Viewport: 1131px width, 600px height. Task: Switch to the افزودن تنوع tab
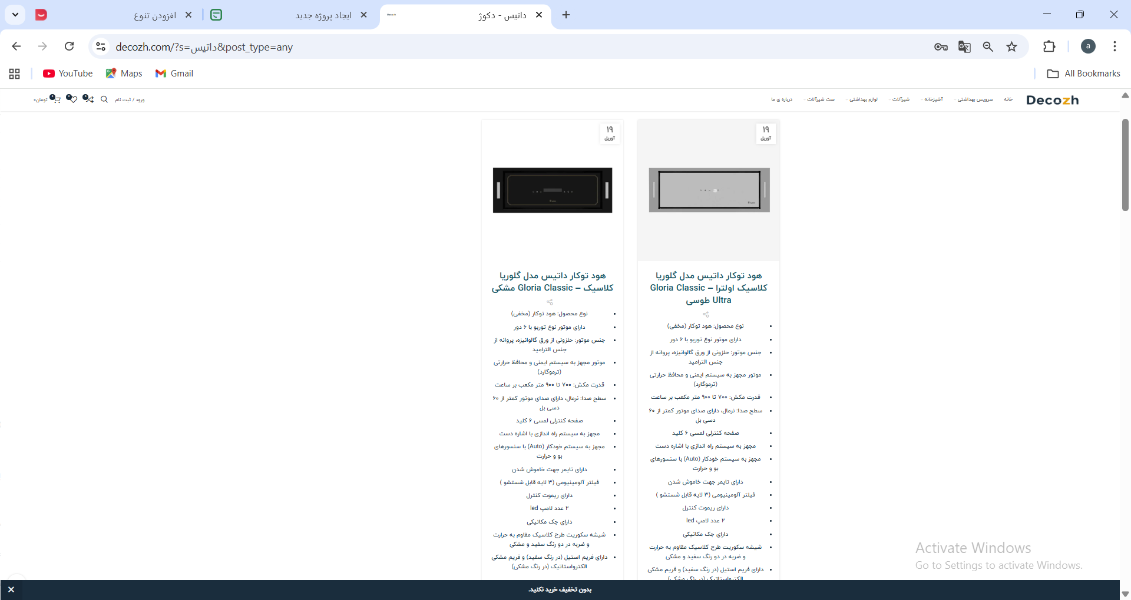click(113, 15)
